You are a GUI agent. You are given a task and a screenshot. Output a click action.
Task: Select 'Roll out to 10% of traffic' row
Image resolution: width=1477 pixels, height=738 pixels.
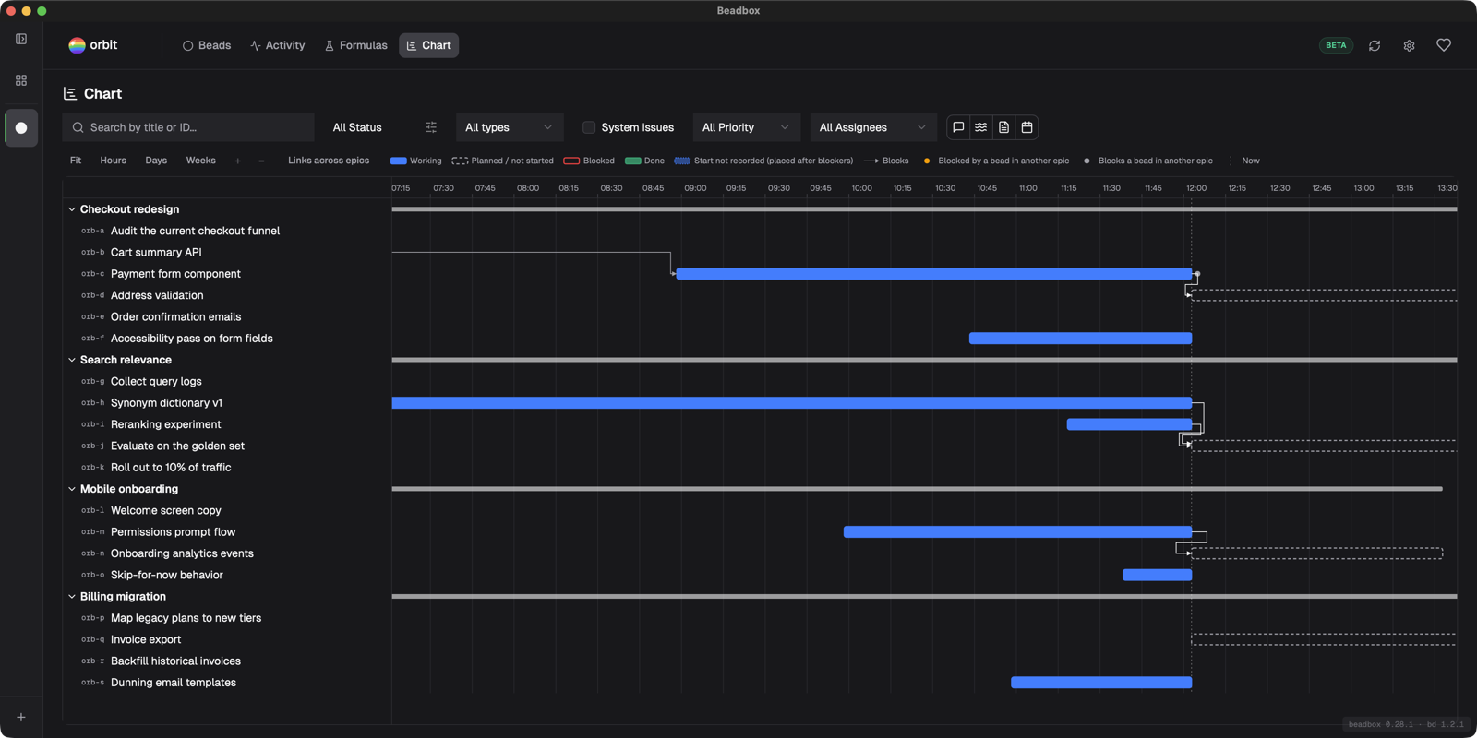[x=227, y=468]
